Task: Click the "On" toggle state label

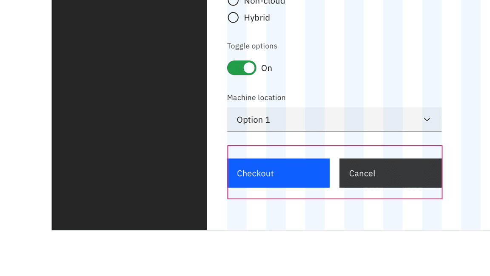Action: point(267,68)
